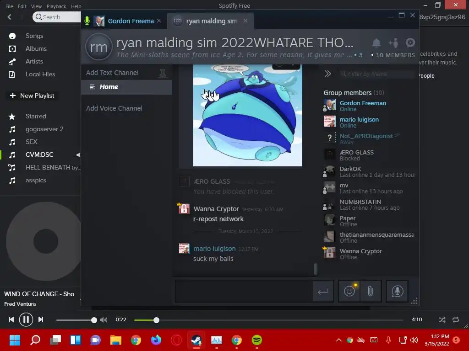The image size is (469, 351).
Task: Open group chat settings gear
Action: [x=410, y=43]
